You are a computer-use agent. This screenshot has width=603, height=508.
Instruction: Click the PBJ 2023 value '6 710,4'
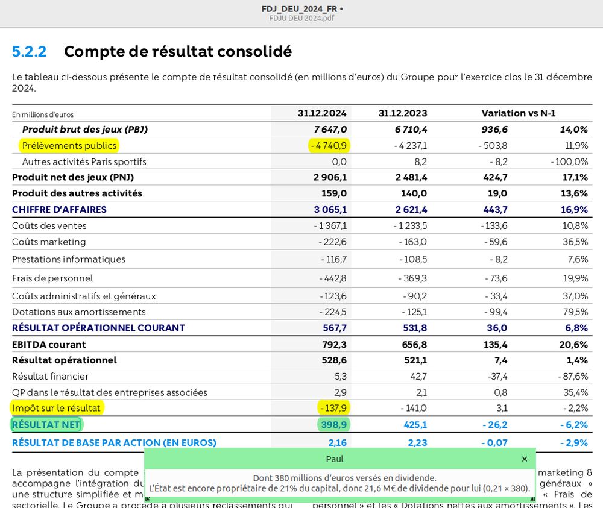click(x=411, y=130)
